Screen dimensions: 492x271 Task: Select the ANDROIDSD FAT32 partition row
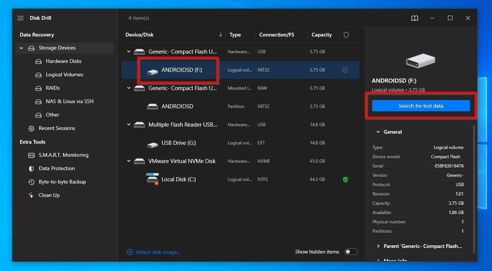(240, 106)
